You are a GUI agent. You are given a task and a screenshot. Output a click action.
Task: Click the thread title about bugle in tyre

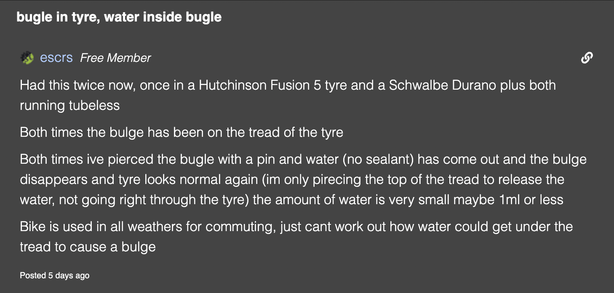(119, 17)
